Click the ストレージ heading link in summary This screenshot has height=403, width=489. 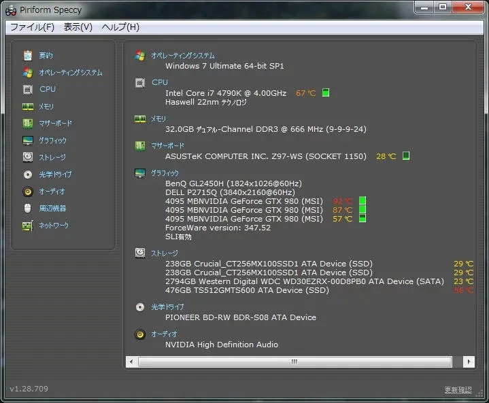click(x=165, y=253)
